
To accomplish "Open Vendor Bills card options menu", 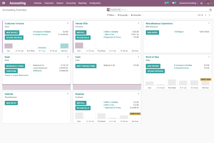I will coord(139,23).
